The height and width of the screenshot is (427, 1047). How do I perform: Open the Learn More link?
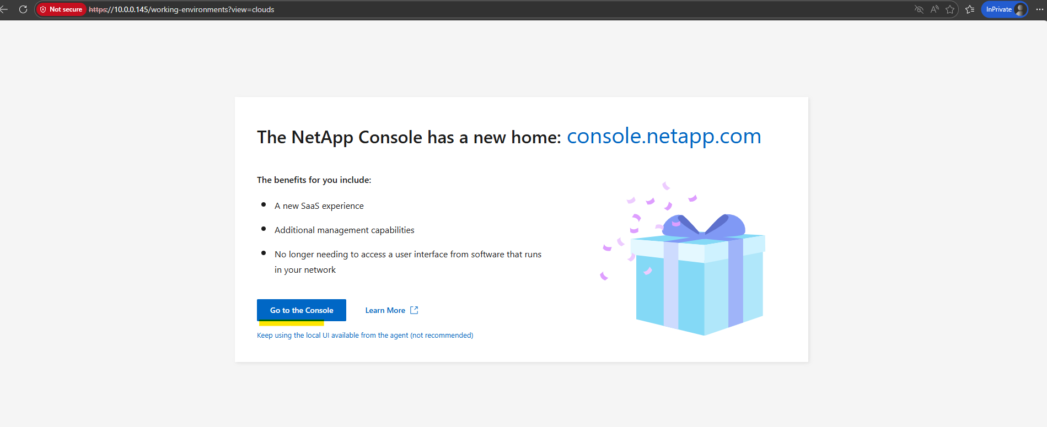[391, 310]
